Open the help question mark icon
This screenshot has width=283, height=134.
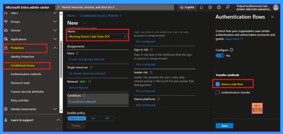219,7
